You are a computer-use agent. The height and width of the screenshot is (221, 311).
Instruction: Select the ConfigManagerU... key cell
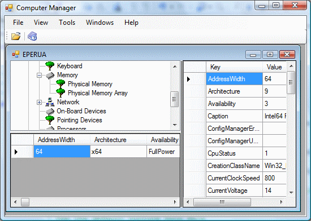coord(234,141)
